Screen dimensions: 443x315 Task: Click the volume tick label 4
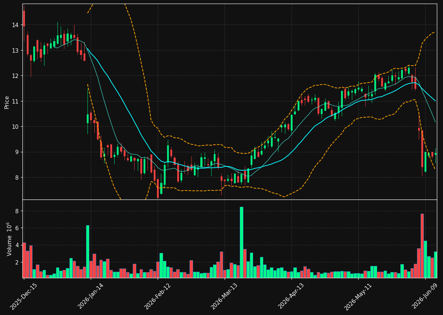[17, 245]
